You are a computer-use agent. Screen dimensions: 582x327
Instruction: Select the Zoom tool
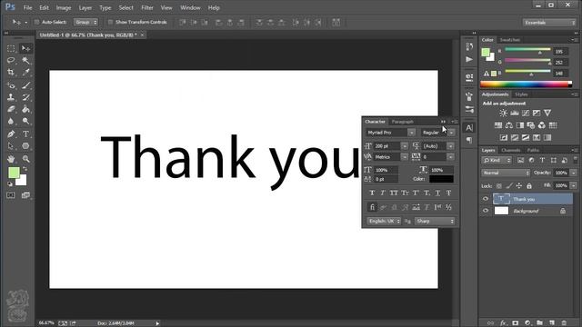click(x=25, y=159)
